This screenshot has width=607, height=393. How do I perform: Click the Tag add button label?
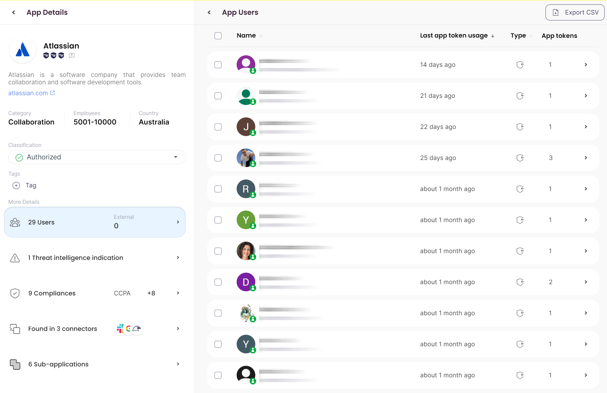(31, 185)
